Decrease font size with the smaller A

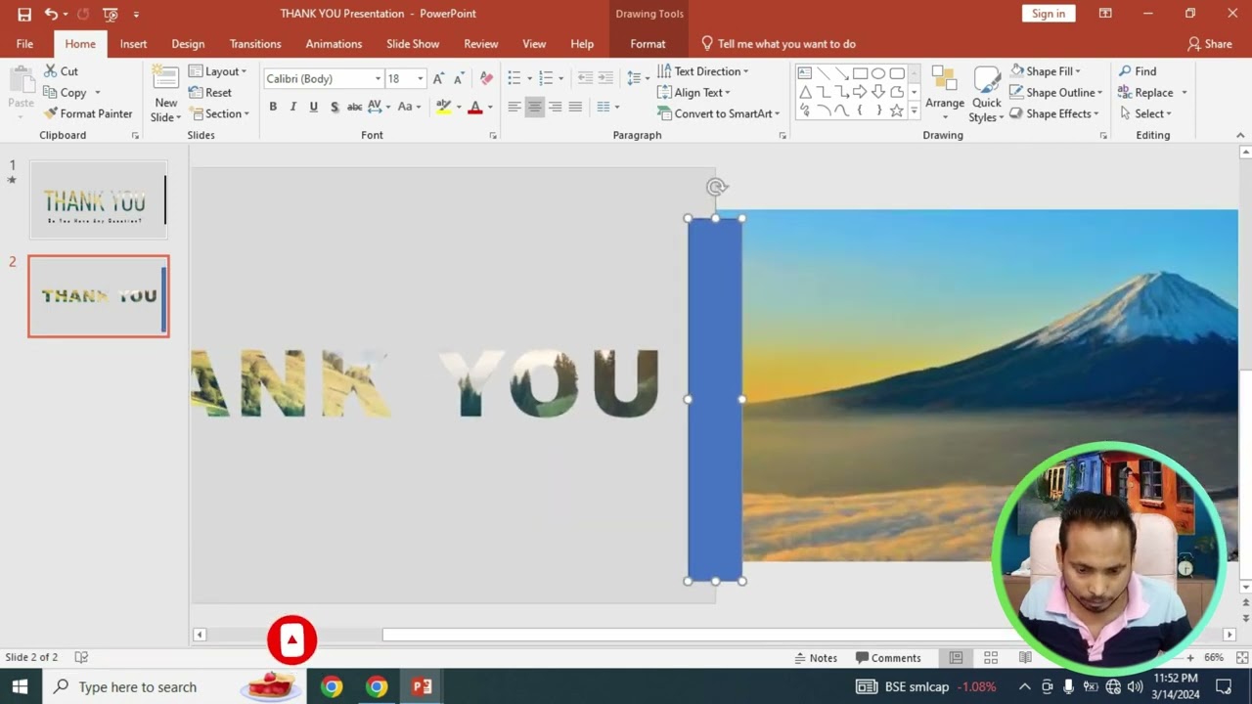click(458, 78)
